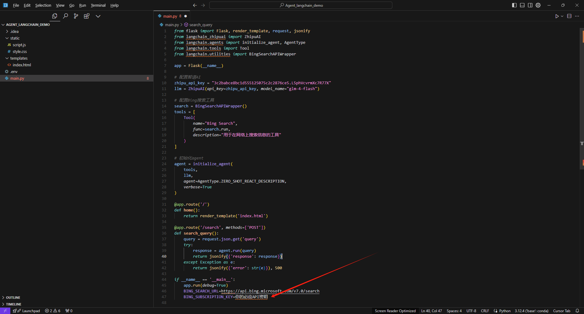Screen dimensions: 584x314
Task: Open the errors and warnings status counter
Action: 53,311
